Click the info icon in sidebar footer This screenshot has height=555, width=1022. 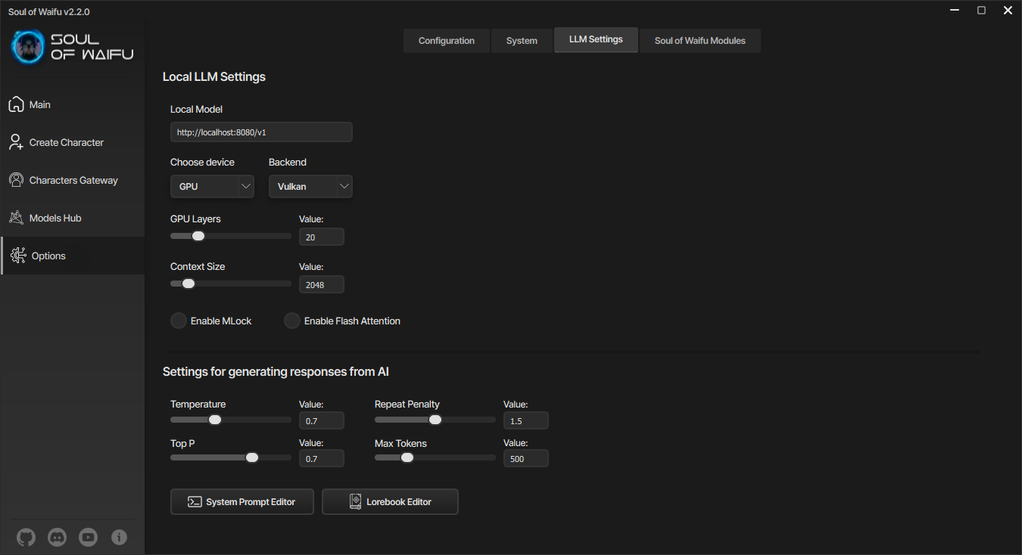(x=119, y=538)
